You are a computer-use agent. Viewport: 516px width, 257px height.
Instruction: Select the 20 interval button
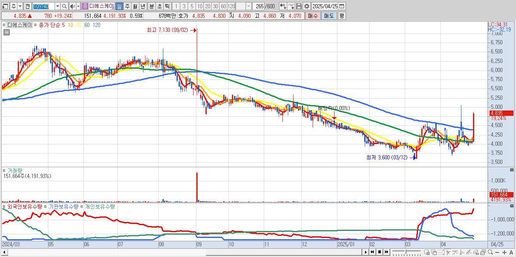[x=208, y=6]
